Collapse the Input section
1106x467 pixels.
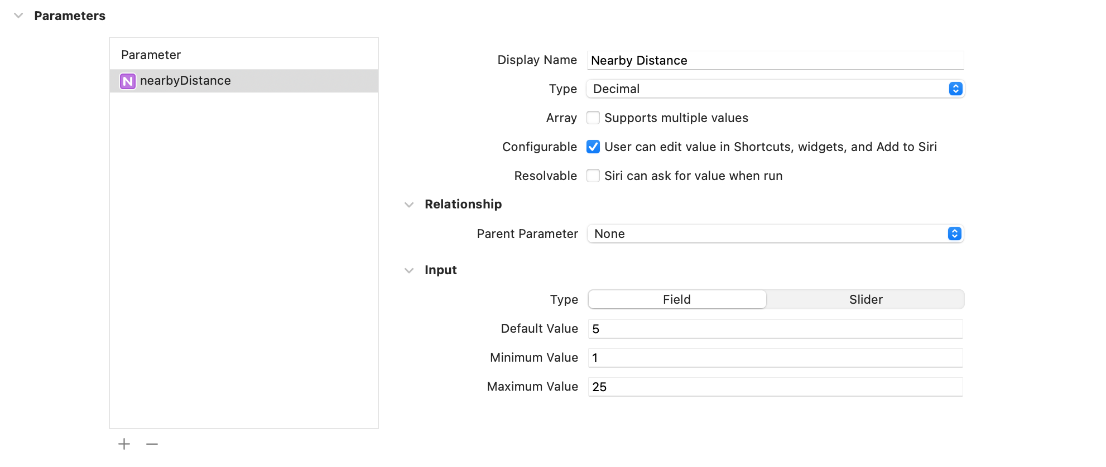pyautogui.click(x=409, y=270)
